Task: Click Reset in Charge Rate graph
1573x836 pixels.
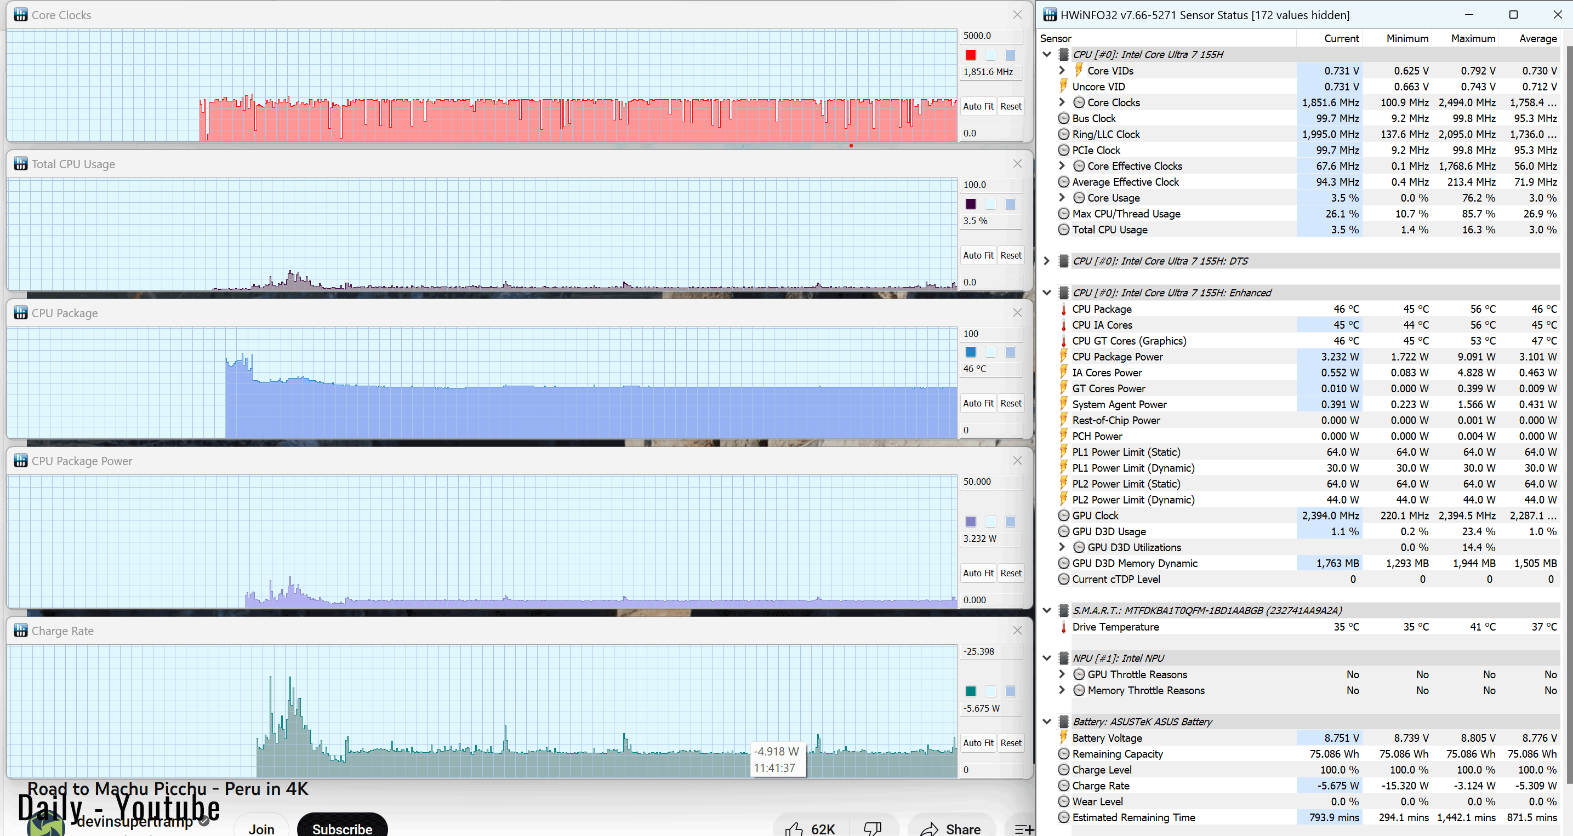Action: (1011, 743)
